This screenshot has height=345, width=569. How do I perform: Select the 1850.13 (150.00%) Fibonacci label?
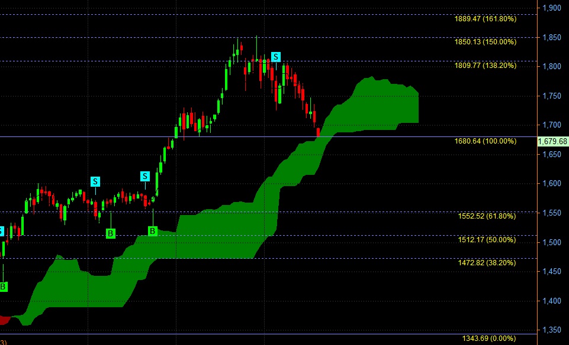tap(485, 42)
